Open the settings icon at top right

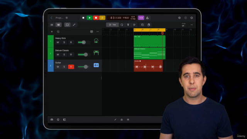point(192,18)
